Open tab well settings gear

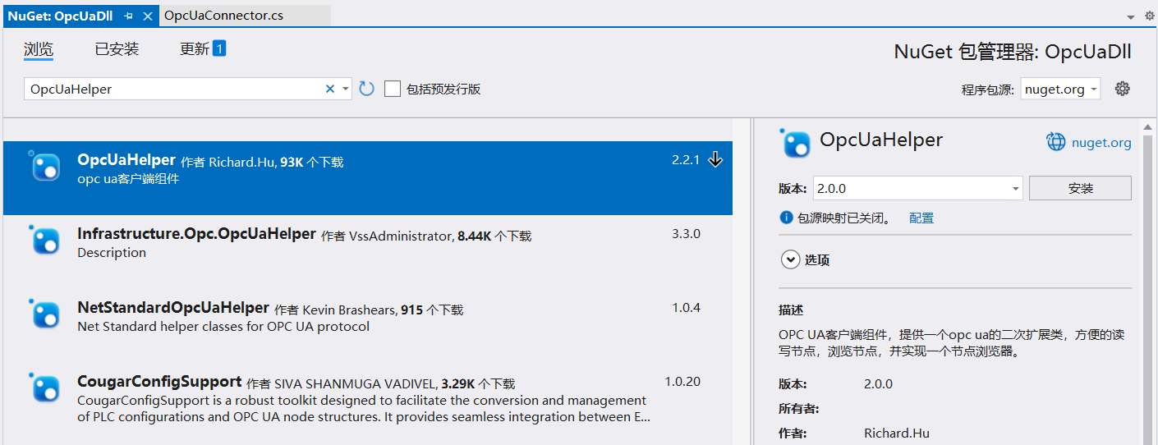pos(1150,16)
